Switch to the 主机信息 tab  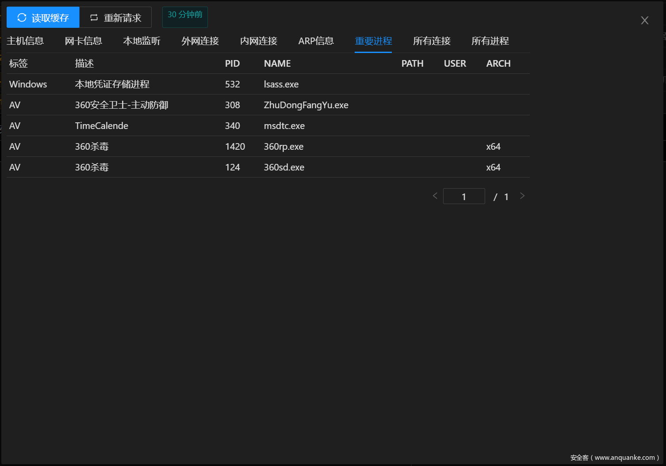click(25, 41)
